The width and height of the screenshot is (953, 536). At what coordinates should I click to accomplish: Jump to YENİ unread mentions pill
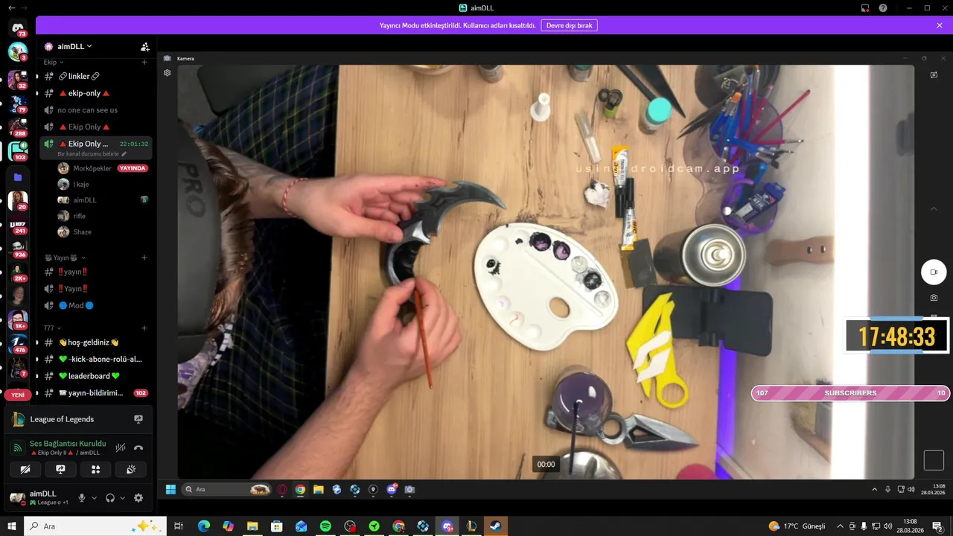coord(18,395)
